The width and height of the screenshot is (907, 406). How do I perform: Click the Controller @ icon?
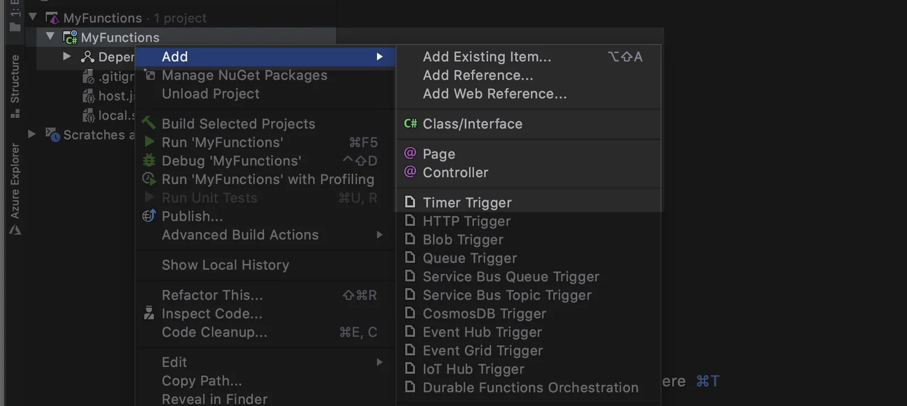(x=410, y=171)
